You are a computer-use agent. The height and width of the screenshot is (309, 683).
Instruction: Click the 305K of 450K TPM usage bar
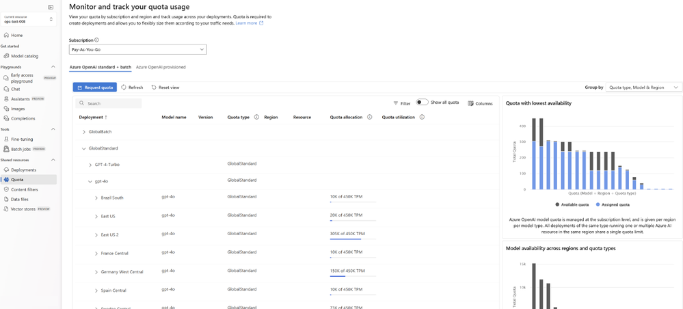click(x=353, y=239)
